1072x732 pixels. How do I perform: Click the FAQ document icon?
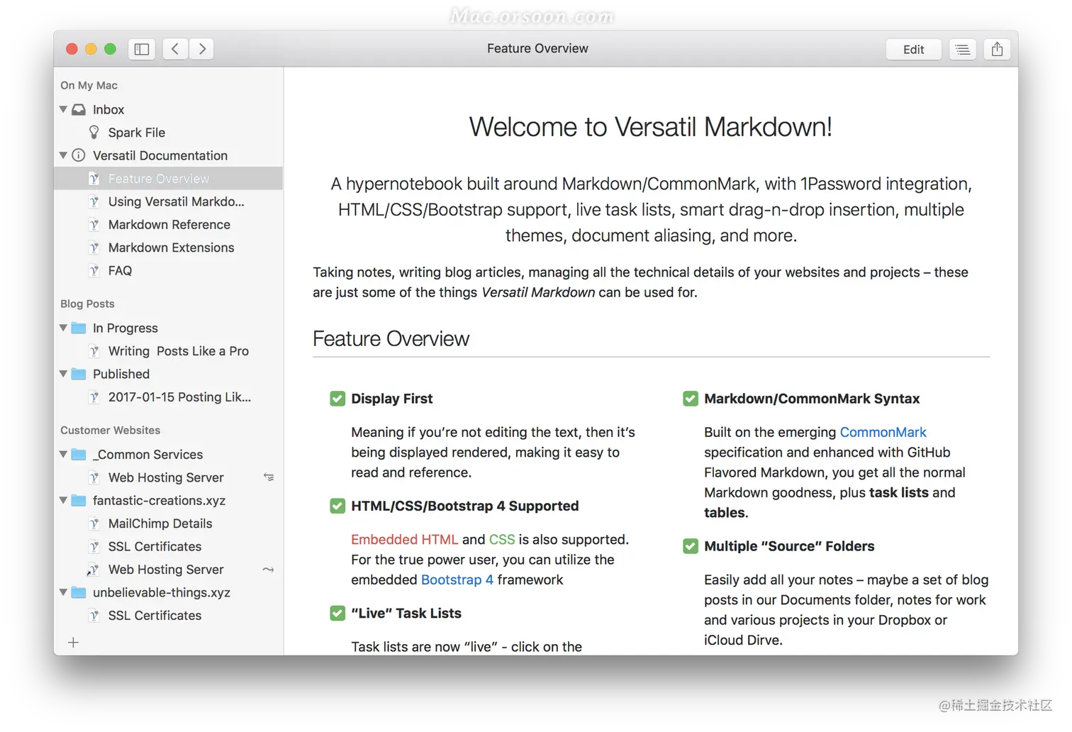(x=94, y=270)
